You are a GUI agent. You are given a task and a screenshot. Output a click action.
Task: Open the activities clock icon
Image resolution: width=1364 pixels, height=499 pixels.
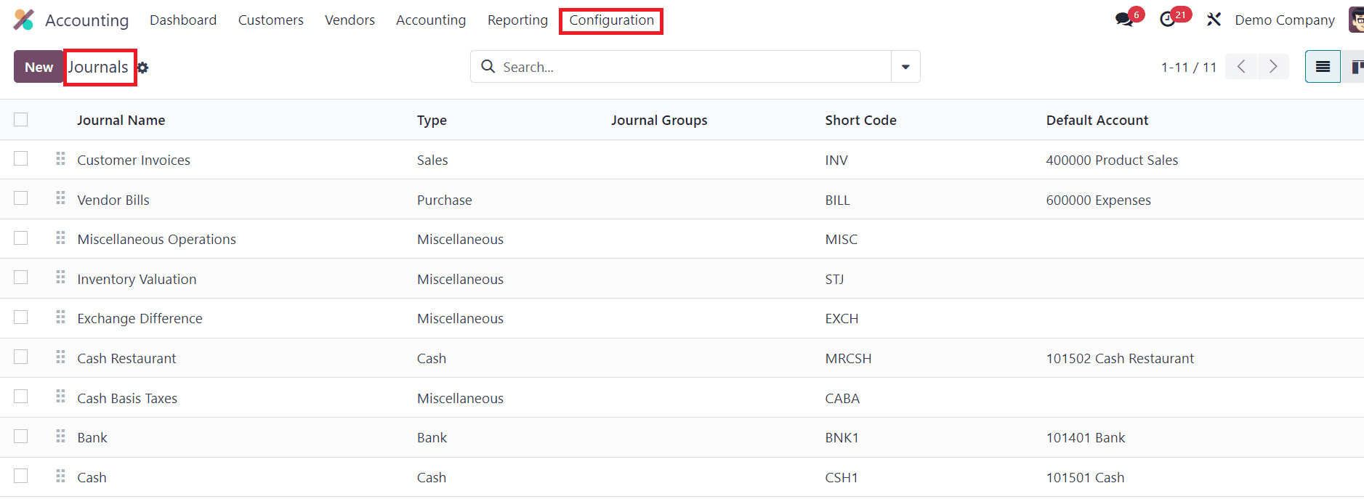tap(1168, 20)
